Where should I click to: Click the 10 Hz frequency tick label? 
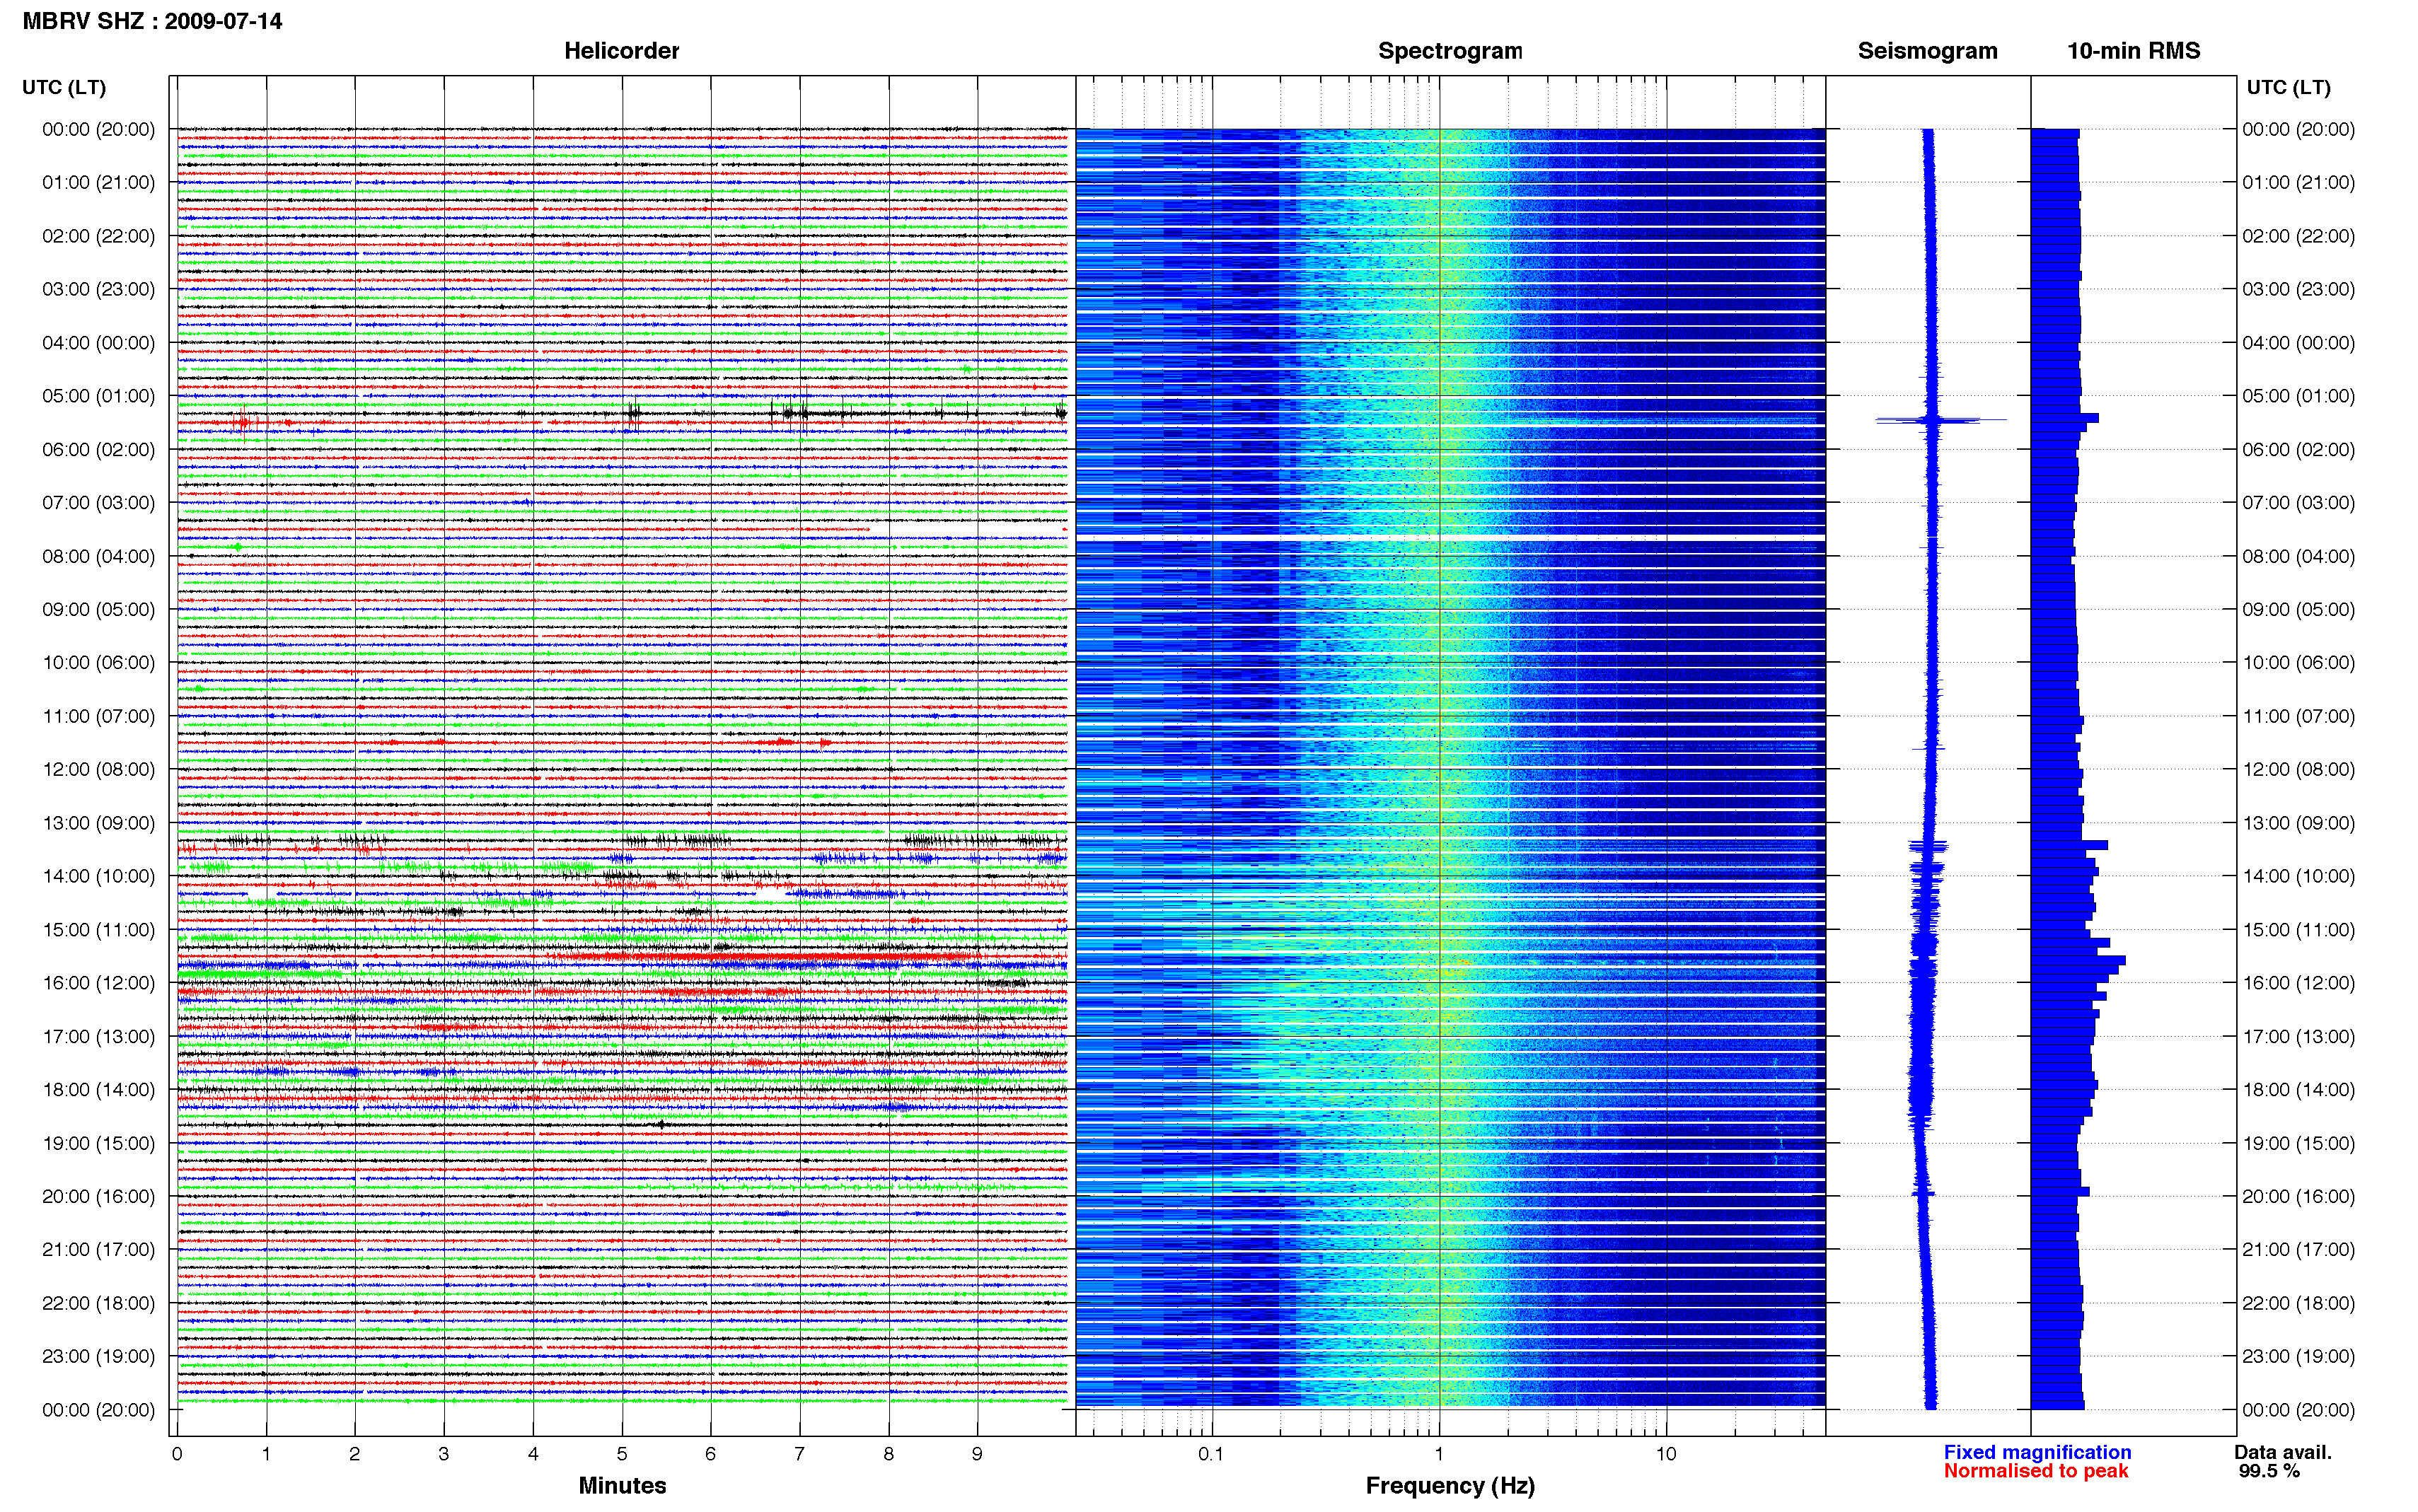coord(1665,1454)
